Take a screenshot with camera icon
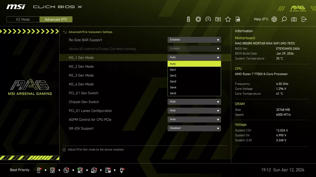 click(294, 19)
